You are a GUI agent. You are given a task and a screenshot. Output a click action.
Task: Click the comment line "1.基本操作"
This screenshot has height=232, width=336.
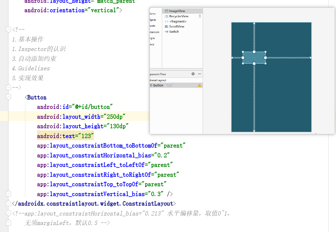[28, 39]
